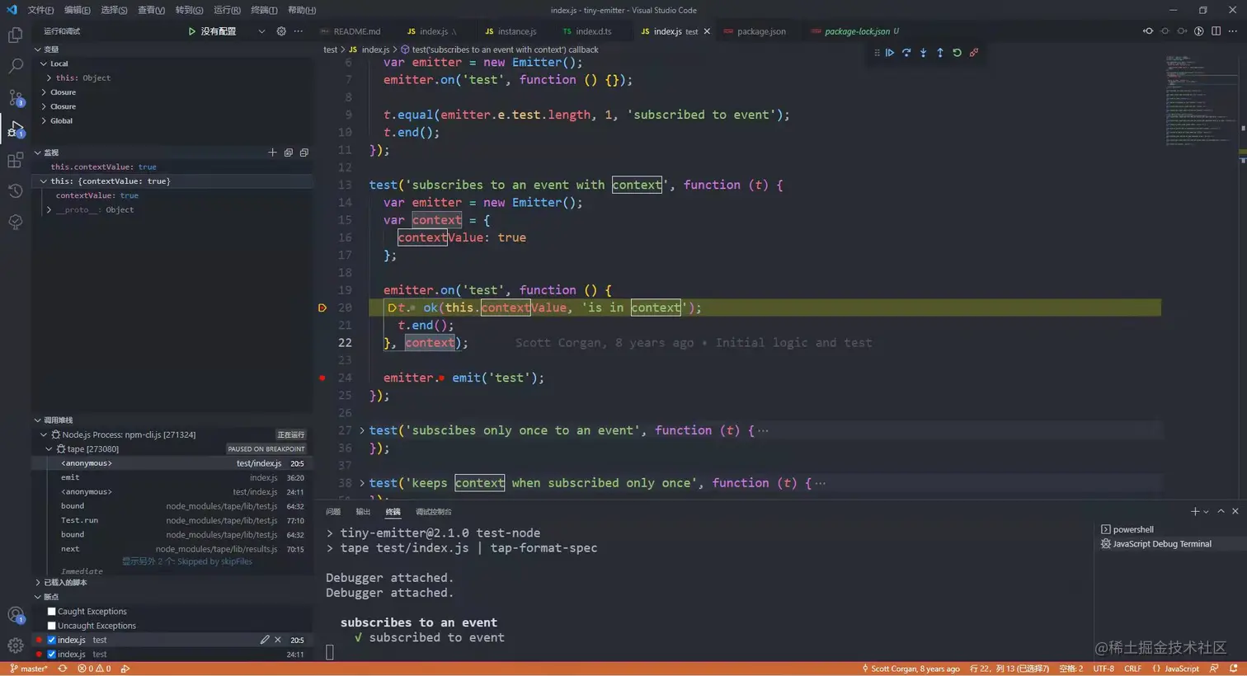Close the terminal panel
1247x676 pixels.
coord(1235,512)
